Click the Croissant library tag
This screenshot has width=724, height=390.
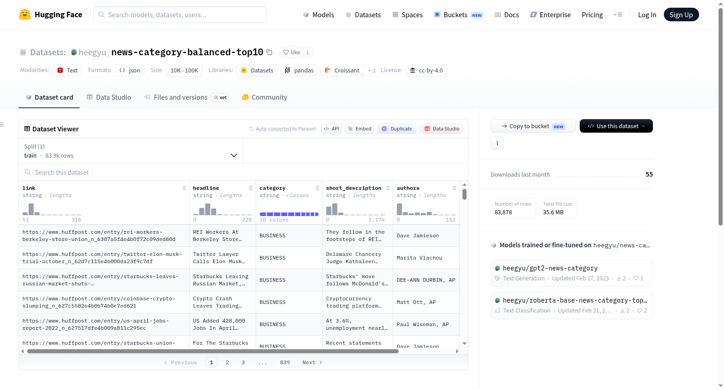click(342, 70)
